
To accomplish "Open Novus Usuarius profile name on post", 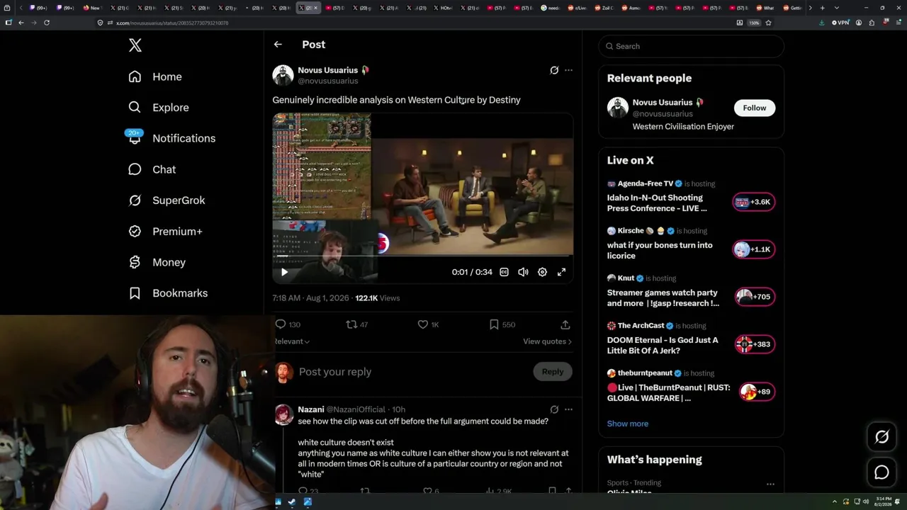I will [327, 70].
